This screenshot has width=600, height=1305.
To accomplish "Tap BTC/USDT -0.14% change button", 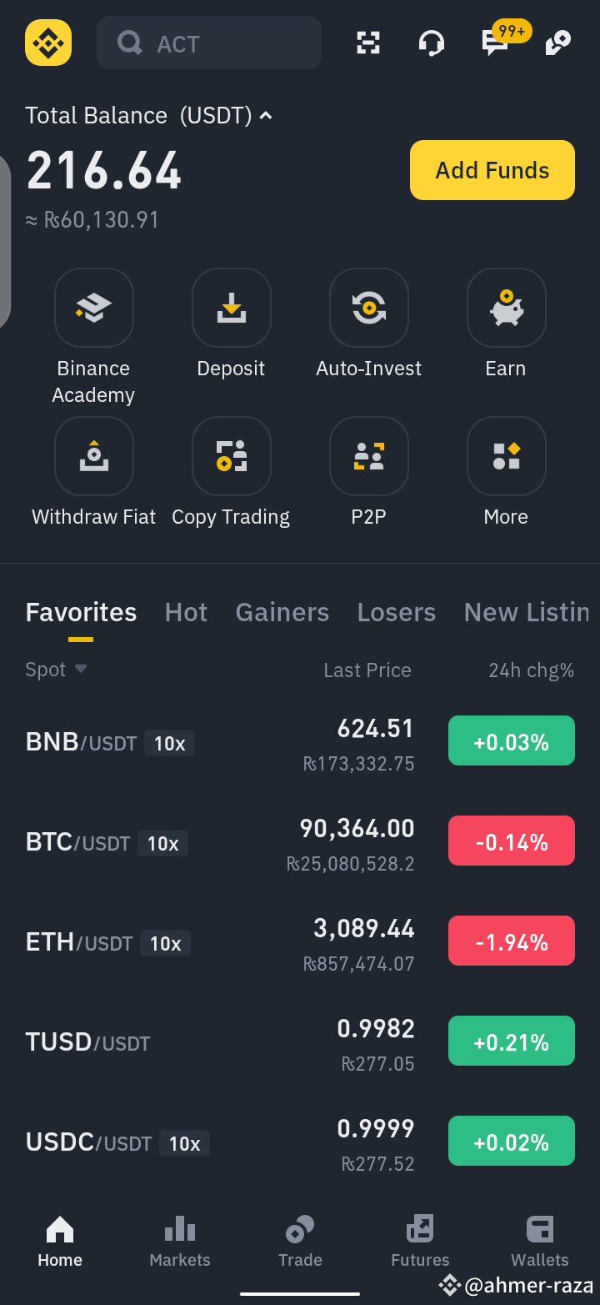I will 512,842.
